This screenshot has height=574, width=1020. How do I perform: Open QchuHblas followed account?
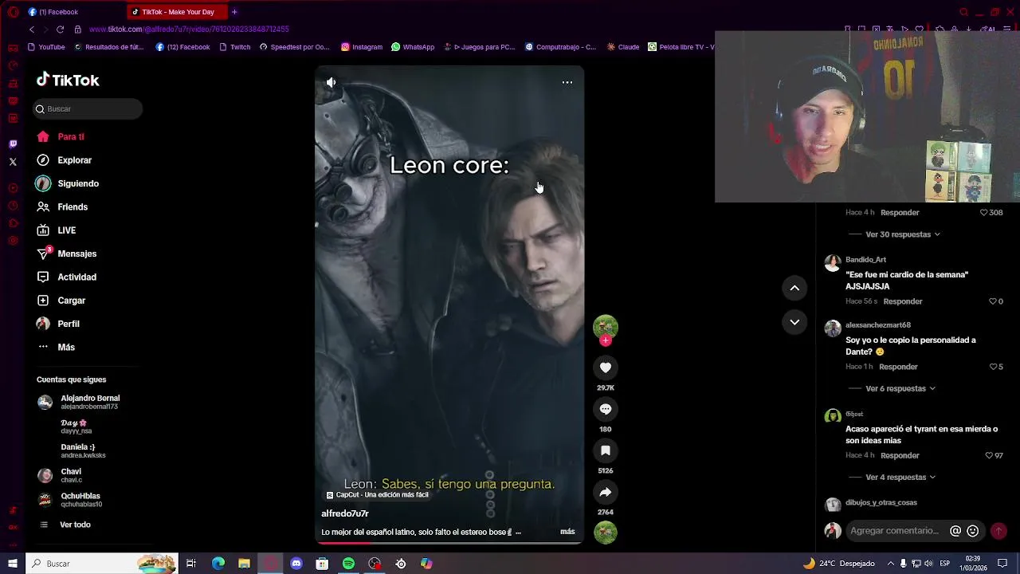[70, 500]
